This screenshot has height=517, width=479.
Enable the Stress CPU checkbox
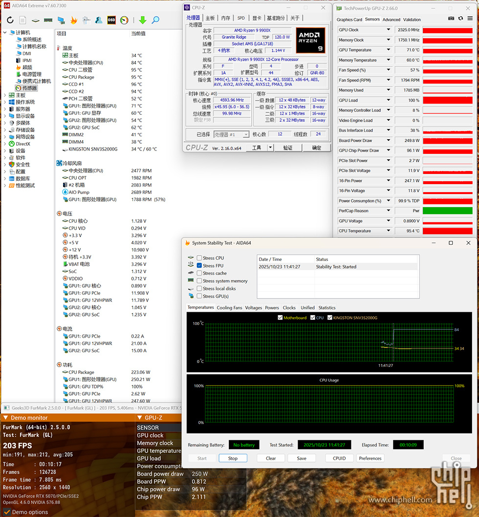(x=199, y=258)
